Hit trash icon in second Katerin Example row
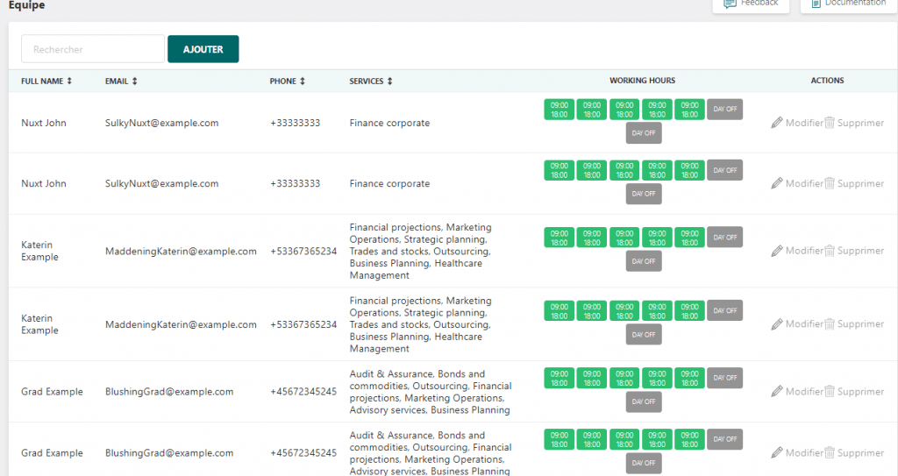Screen dimensions: 898x476 pyautogui.click(x=830, y=324)
